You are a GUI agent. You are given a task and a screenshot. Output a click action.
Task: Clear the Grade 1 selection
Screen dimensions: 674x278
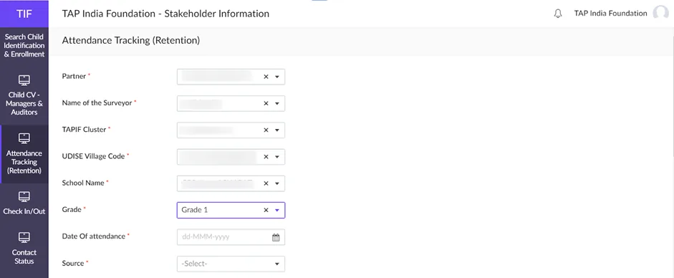tap(266, 210)
